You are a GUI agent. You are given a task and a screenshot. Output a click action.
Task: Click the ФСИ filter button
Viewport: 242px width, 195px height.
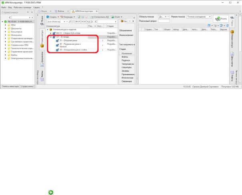pos(78,22)
